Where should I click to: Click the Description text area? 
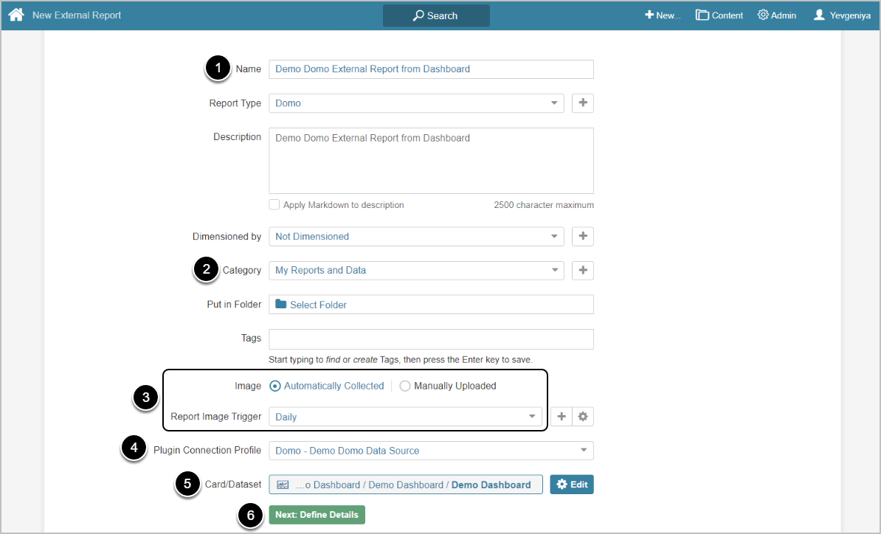pyautogui.click(x=431, y=161)
